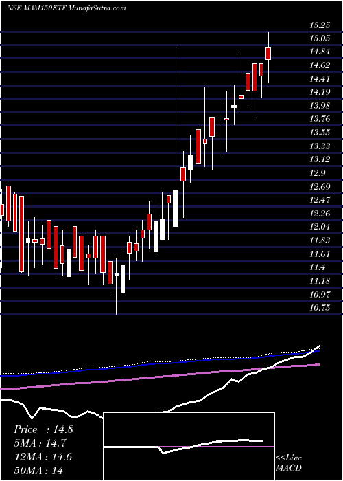Select the 13.33 price axis label
The height and width of the screenshot is (481, 343).
[x=320, y=146]
